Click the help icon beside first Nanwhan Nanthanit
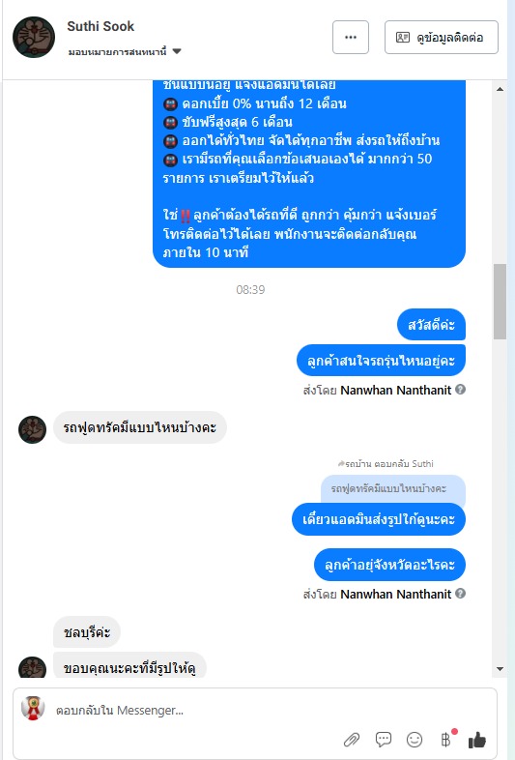Viewport: 515px width, 760px height. (461, 390)
